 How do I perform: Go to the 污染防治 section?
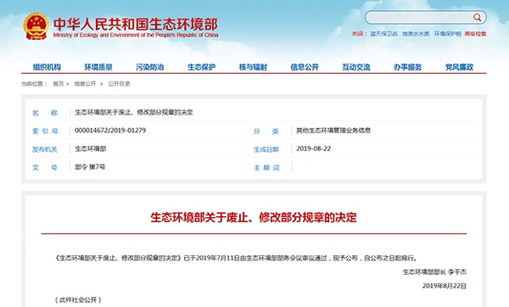(150, 67)
